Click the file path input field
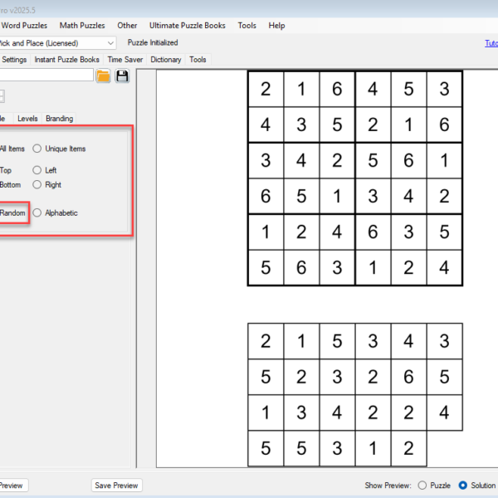Viewport: 498px width, 498px height. pyautogui.click(x=46, y=75)
